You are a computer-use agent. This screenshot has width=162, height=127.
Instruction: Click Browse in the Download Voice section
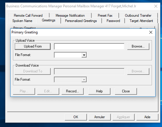click(138, 71)
